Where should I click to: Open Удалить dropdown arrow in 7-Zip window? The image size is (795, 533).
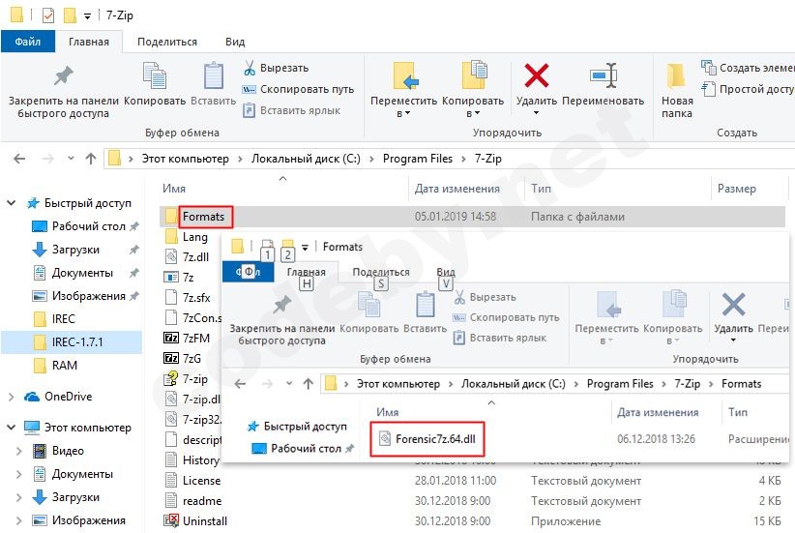tap(536, 112)
